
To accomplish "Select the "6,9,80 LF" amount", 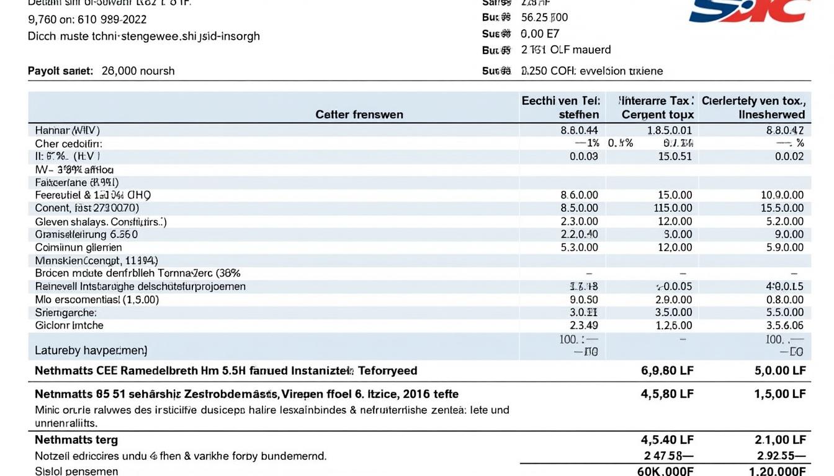I will point(667,370).
